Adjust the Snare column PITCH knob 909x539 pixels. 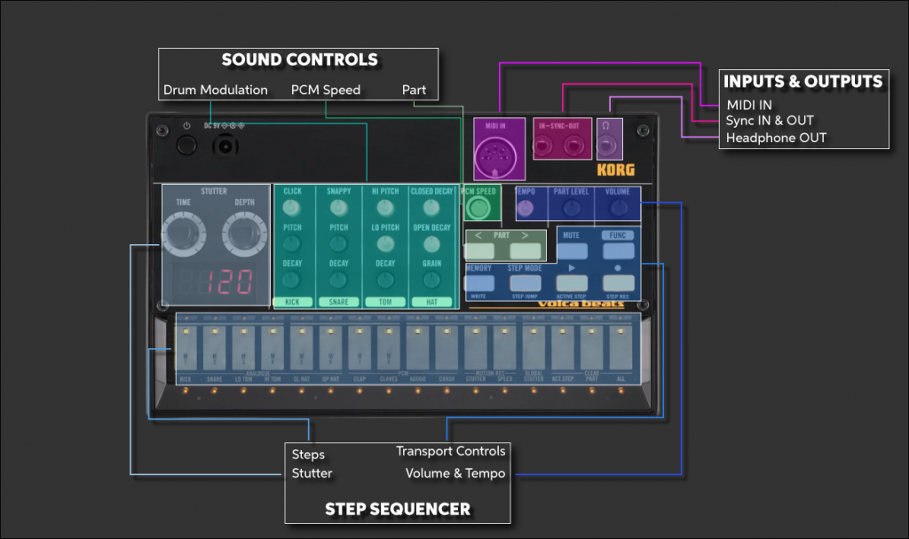click(338, 243)
